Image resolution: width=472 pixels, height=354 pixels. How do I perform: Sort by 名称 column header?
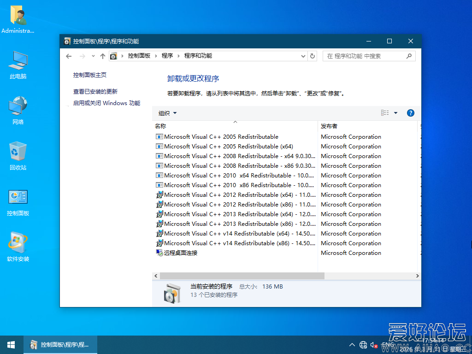(x=235, y=126)
